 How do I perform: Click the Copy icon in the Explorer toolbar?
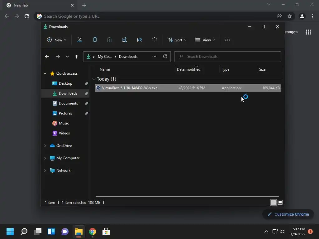point(95,40)
